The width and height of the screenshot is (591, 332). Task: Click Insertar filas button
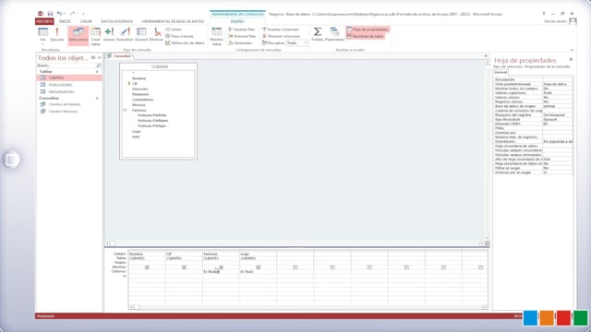click(x=242, y=30)
